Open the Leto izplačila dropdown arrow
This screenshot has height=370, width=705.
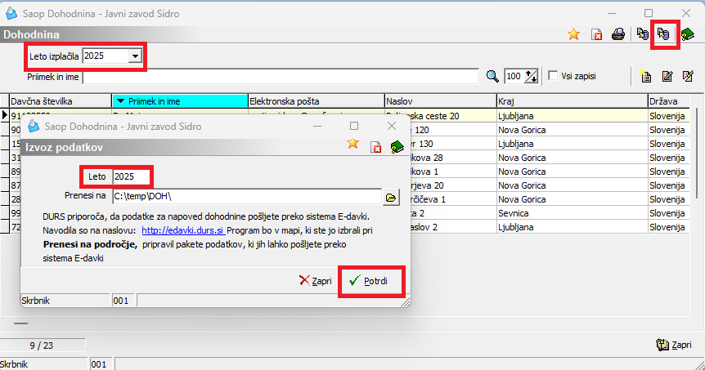pos(135,56)
